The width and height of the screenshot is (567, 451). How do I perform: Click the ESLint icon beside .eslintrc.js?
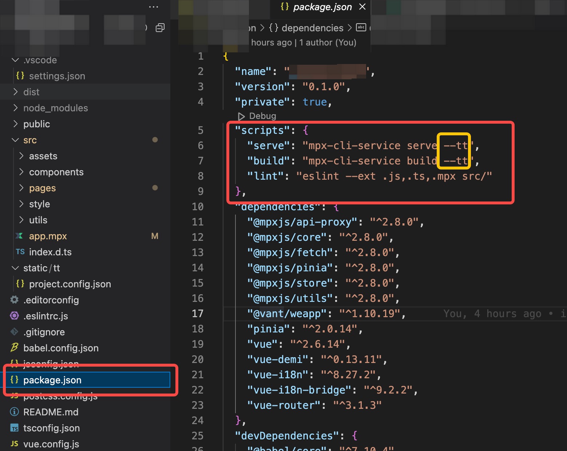coord(14,316)
